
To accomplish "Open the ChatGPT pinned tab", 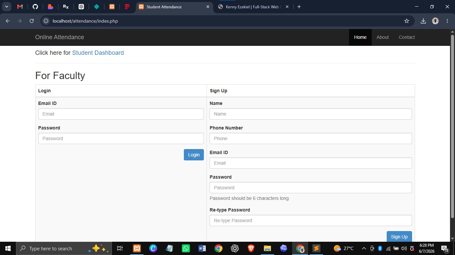I will [x=81, y=7].
